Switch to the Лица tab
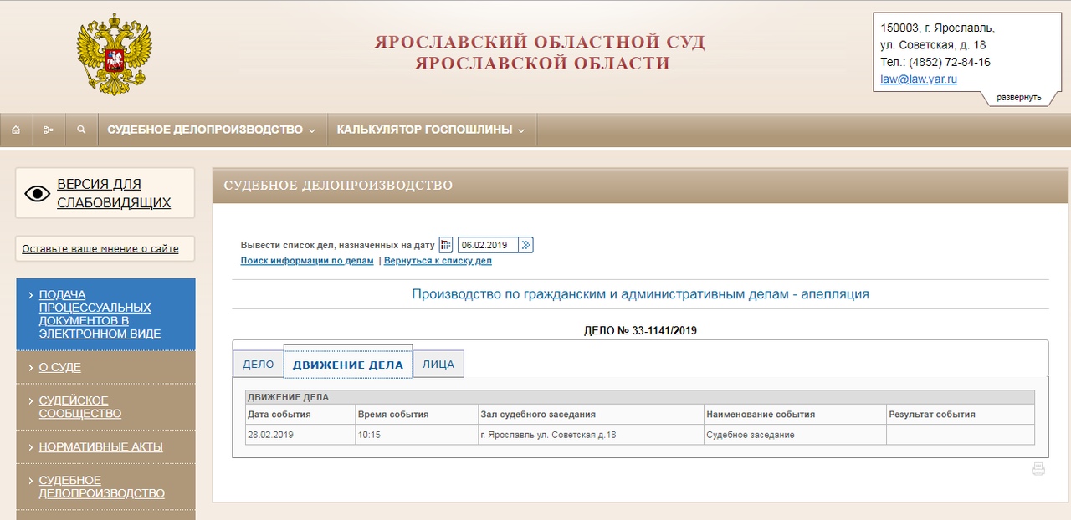This screenshot has height=520, width=1071. 438,365
